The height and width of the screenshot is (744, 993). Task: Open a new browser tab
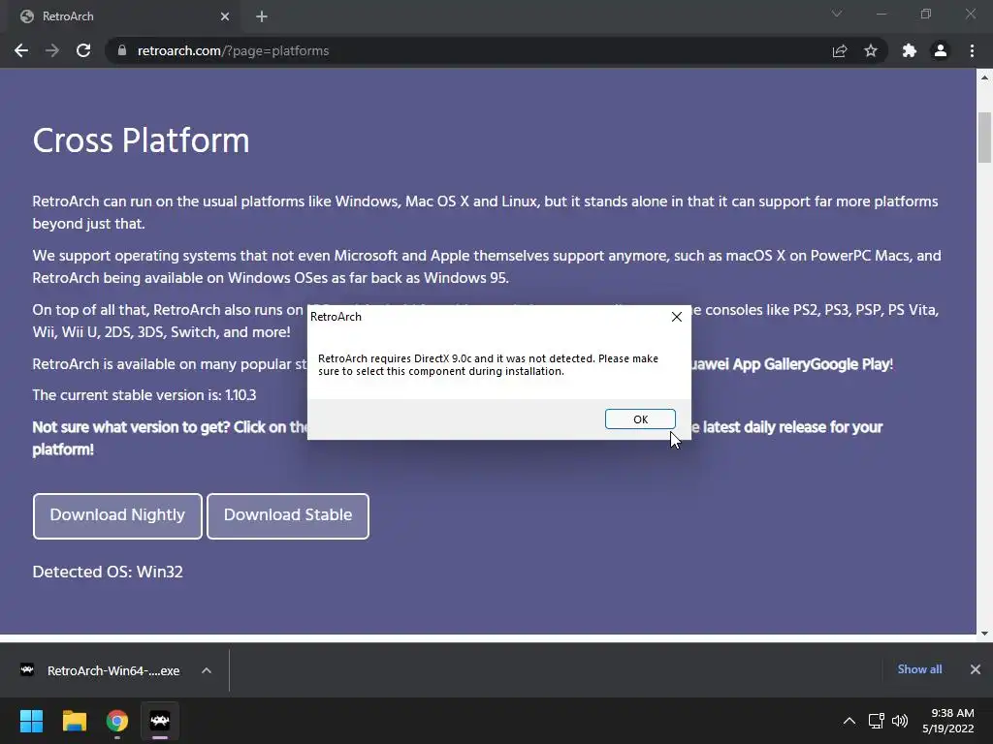pos(262,16)
